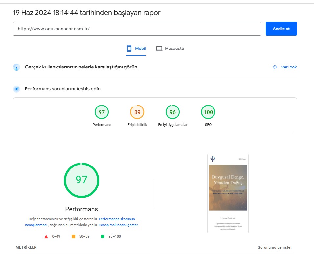Screen dimensions: 314x254
Task: Click the Analiz et button
Action: click(281, 29)
